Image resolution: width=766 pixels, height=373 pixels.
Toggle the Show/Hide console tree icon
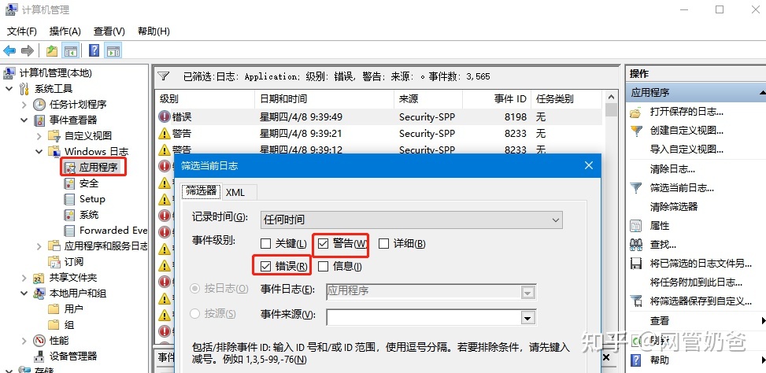pyautogui.click(x=72, y=50)
